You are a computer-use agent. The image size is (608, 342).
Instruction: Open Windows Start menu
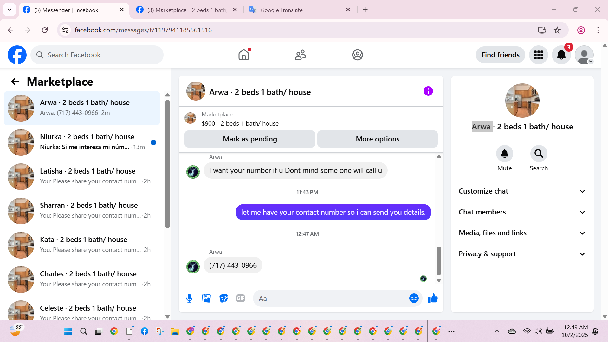[x=68, y=332]
